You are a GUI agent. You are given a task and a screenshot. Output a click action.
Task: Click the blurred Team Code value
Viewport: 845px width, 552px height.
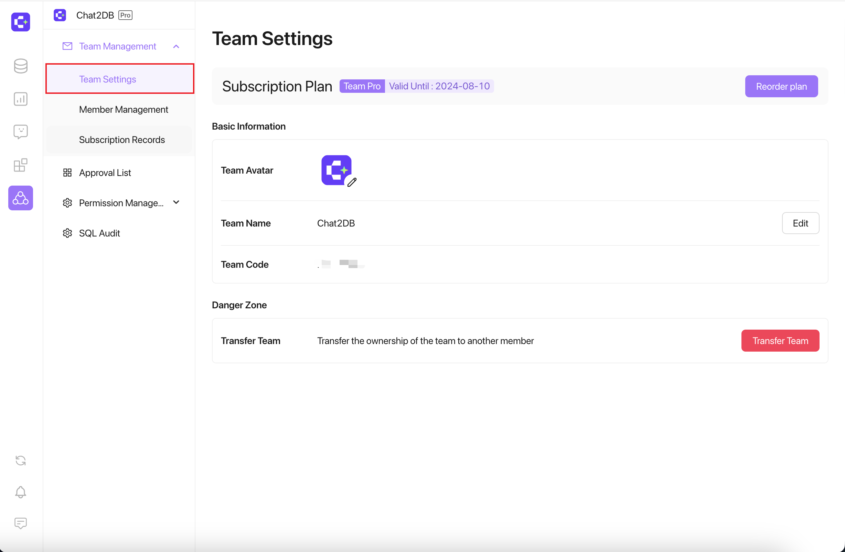pos(341,264)
